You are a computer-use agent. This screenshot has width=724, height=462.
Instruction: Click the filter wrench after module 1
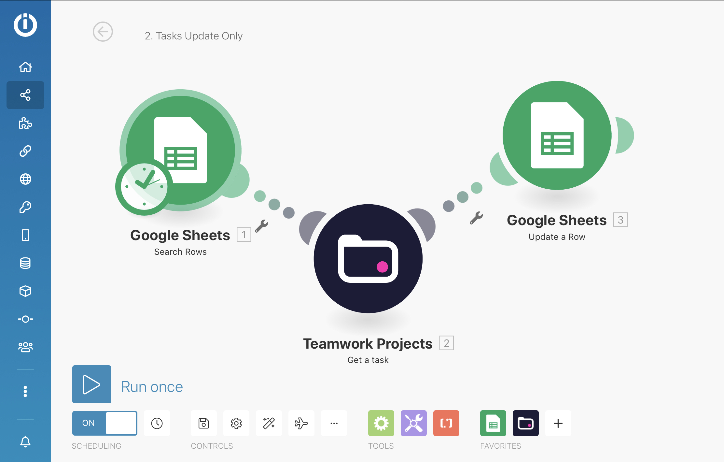click(261, 226)
